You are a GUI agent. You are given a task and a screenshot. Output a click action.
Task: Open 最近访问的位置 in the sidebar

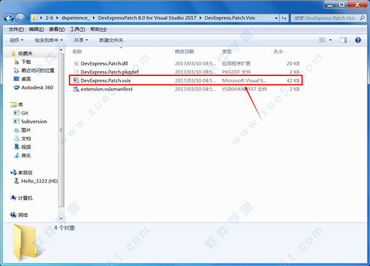click(38, 70)
